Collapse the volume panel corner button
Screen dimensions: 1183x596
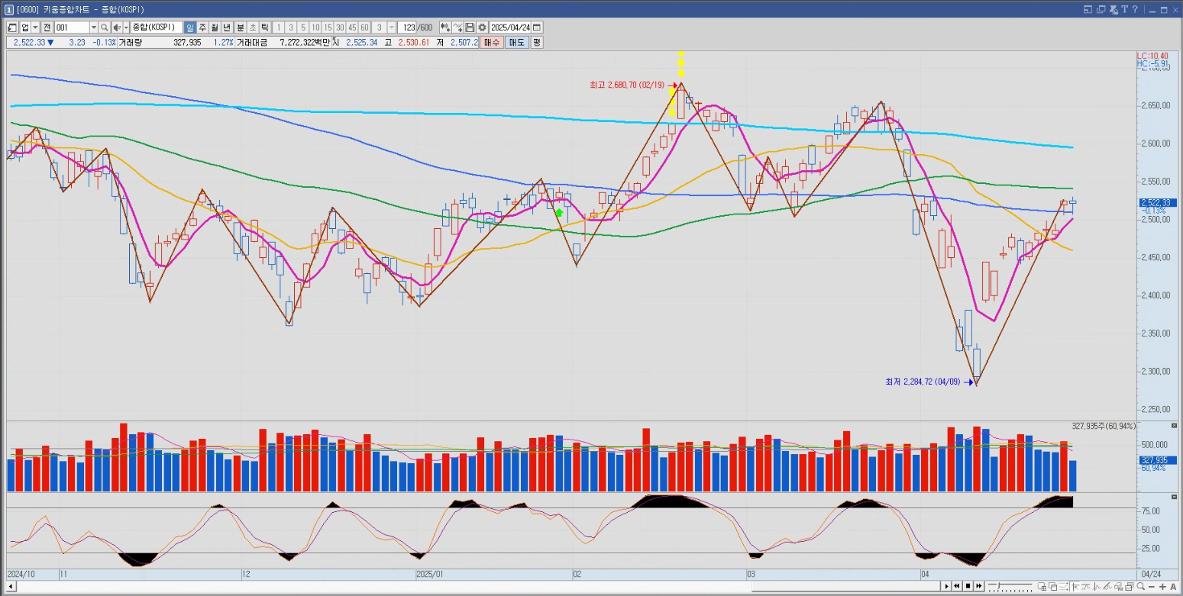[x=1175, y=425]
